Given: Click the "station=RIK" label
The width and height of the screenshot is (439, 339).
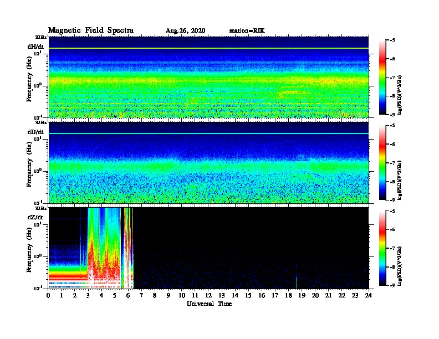Looking at the screenshot, I should [x=247, y=31].
